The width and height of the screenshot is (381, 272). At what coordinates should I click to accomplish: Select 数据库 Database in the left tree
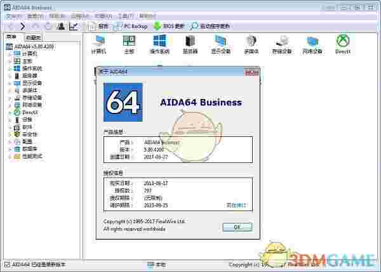(26, 149)
